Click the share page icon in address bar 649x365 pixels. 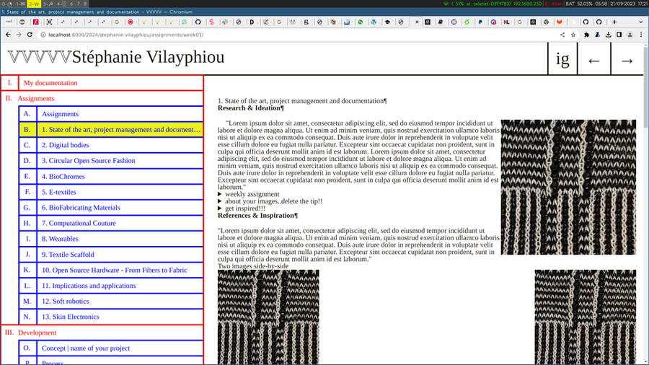pyautogui.click(x=562, y=35)
